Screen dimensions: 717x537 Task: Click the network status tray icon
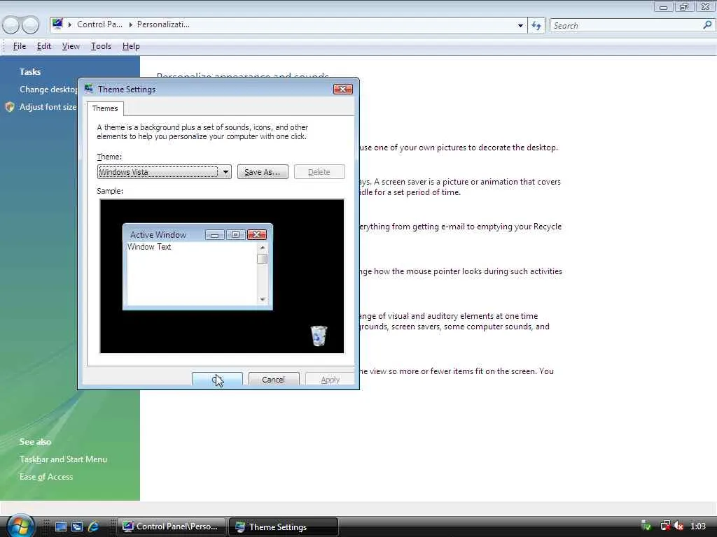[x=665, y=527]
